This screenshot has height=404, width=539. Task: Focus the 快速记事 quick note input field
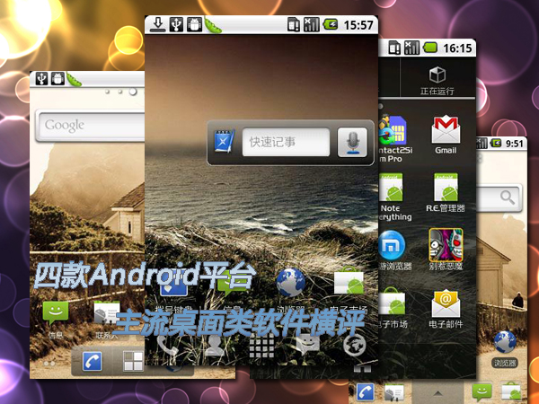point(286,142)
